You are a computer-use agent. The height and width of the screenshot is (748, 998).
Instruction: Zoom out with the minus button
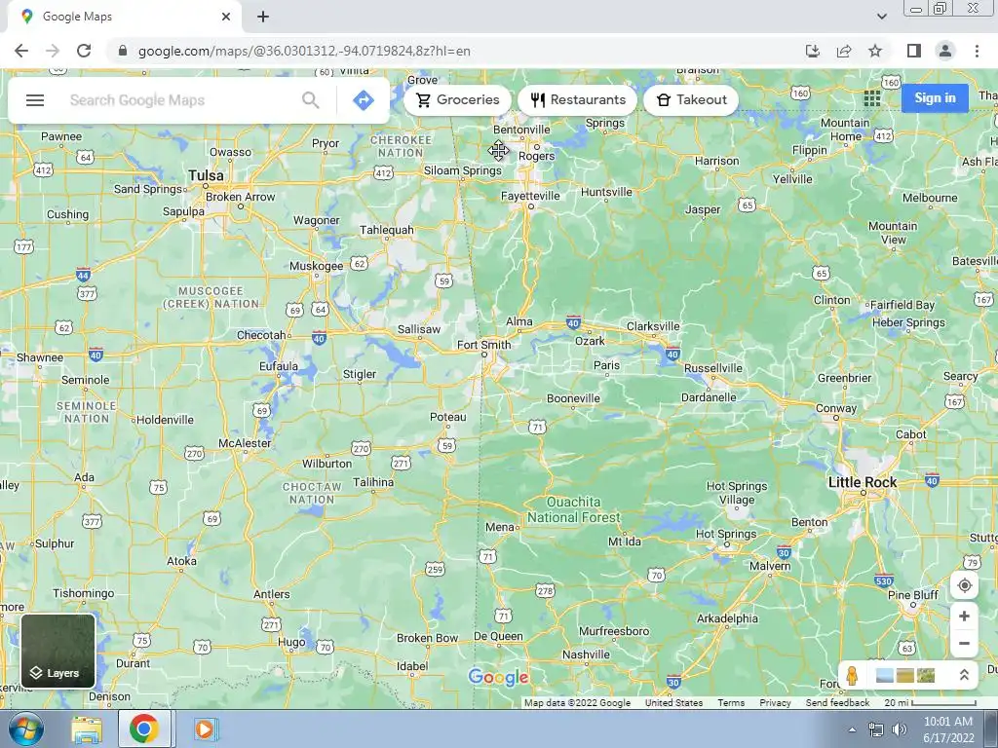[964, 643]
